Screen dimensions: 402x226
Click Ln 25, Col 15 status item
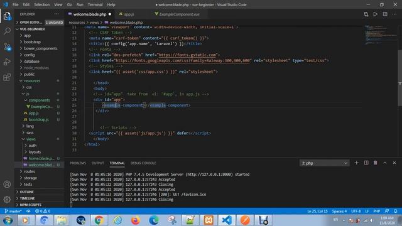point(317,211)
